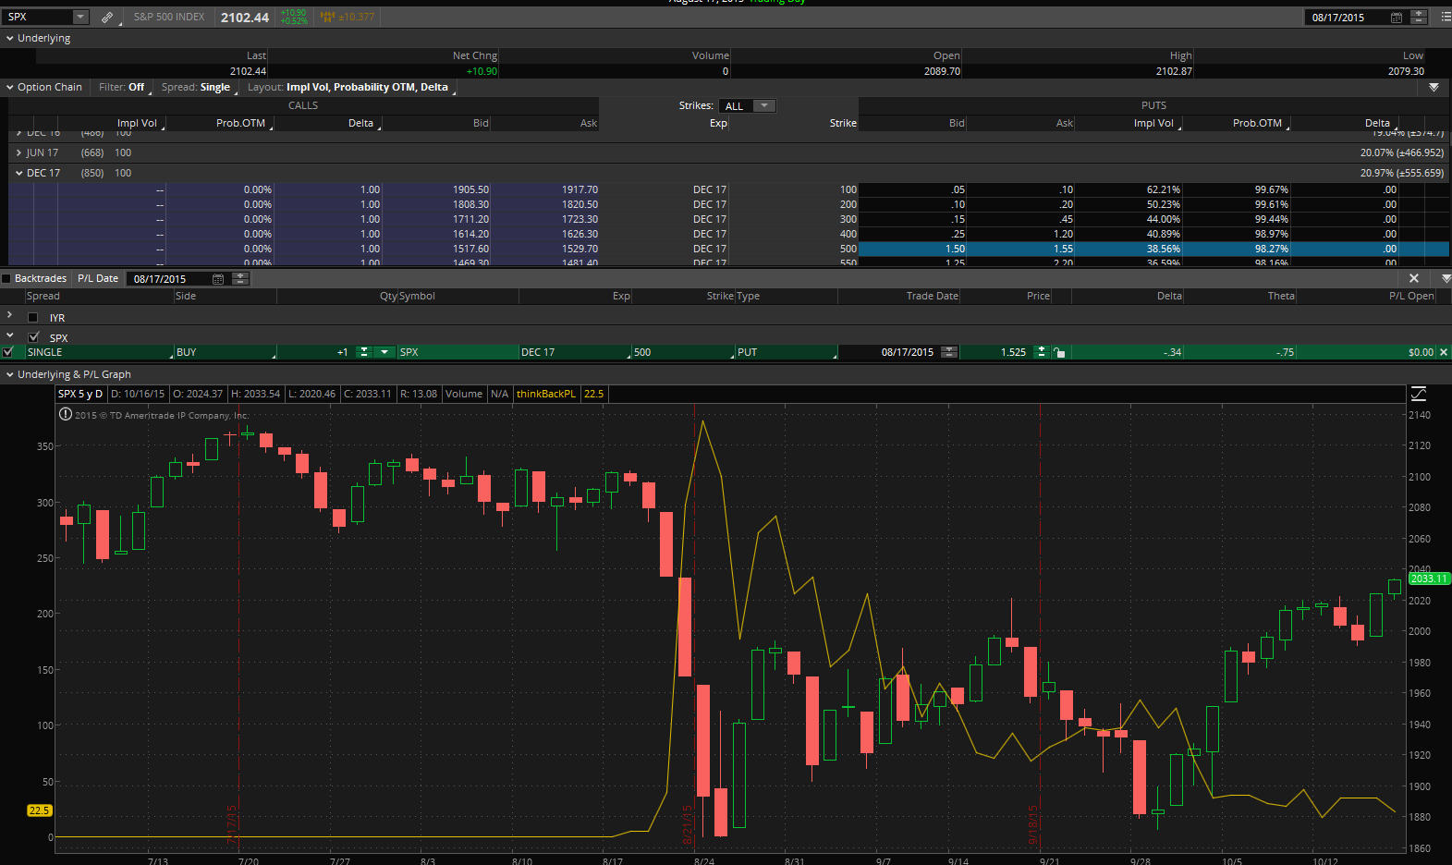
Task: Enable the IYR checkbox
Action: [32, 317]
